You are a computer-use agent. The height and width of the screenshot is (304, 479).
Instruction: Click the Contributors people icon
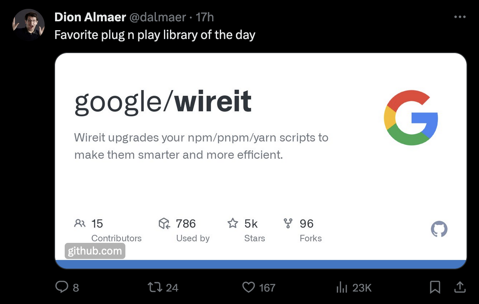(x=80, y=224)
